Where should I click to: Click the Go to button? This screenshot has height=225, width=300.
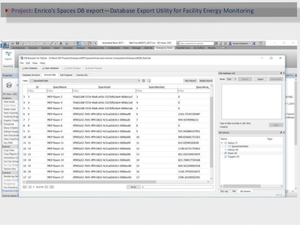[x=134, y=187]
